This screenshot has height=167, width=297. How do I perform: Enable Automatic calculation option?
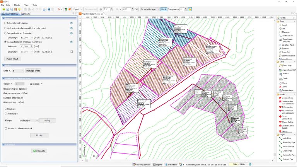tap(5, 23)
